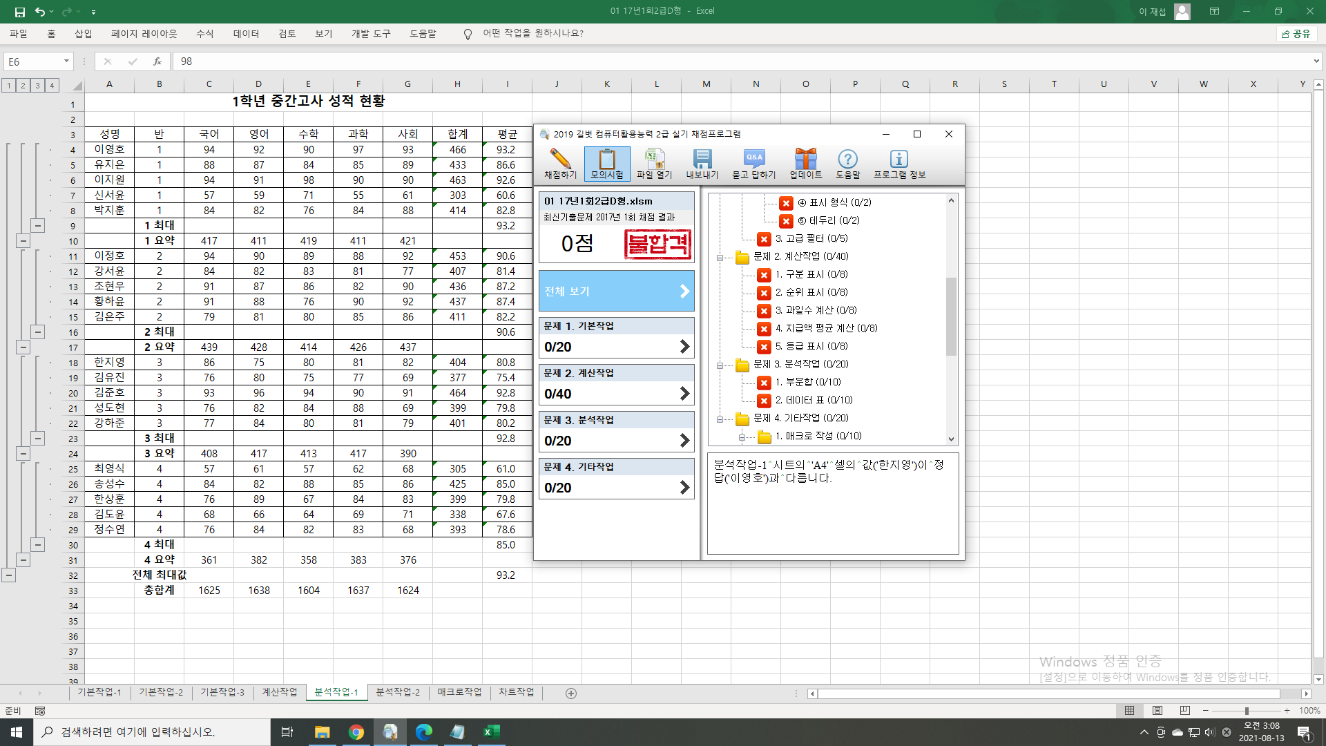Switch to the 매크로작업 sheet tab
This screenshot has width=1326, height=746.
(x=459, y=692)
